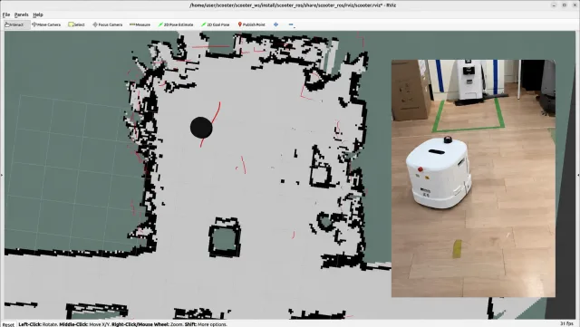Click the blue plus add-tool icon
The height and width of the screenshot is (327, 580).
(x=275, y=24)
